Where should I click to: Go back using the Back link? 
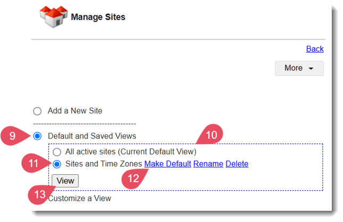coord(315,49)
